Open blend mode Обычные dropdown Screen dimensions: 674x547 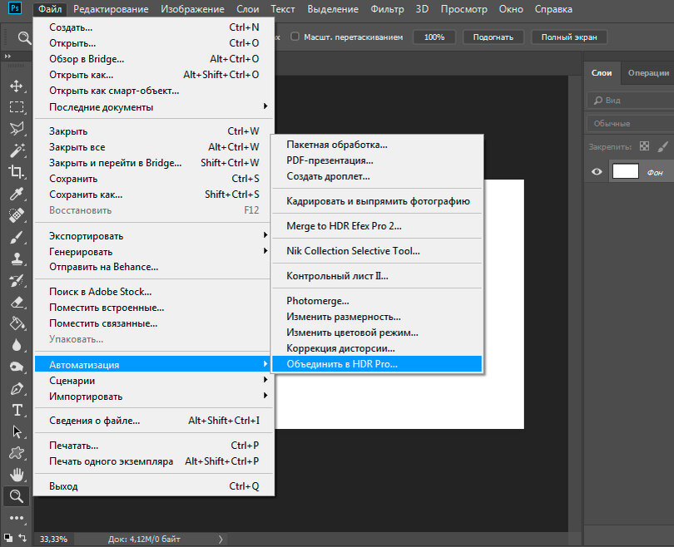click(x=630, y=123)
